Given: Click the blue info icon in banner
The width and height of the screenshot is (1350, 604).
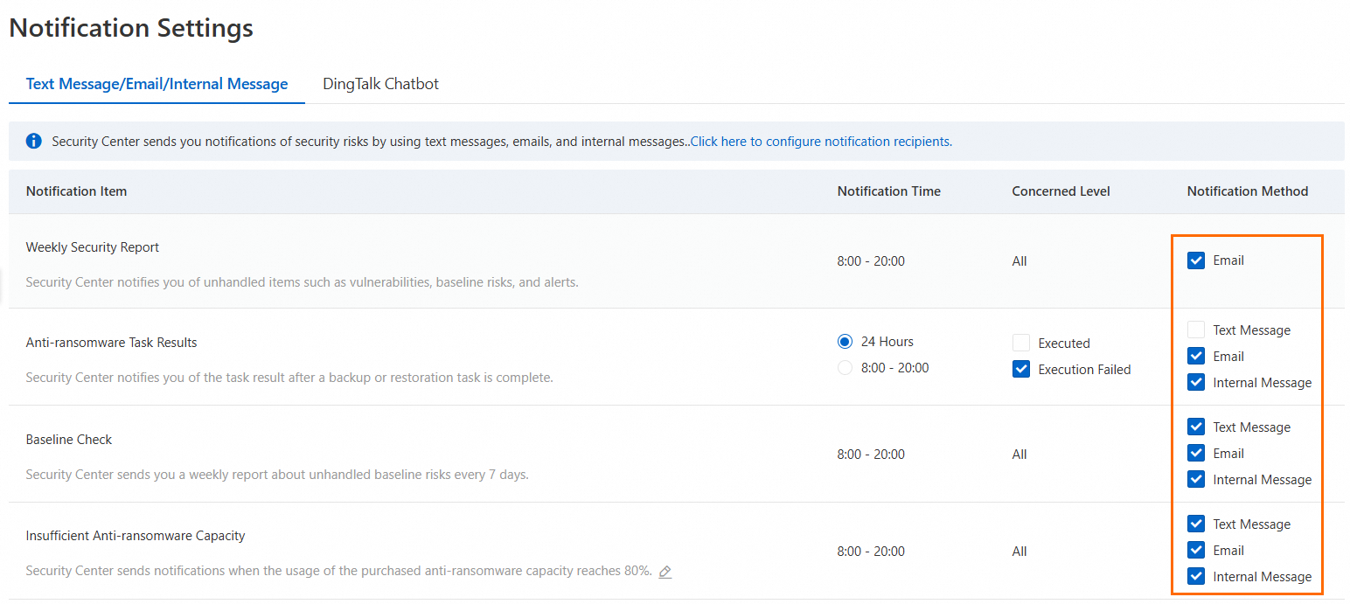Looking at the screenshot, I should click(34, 141).
